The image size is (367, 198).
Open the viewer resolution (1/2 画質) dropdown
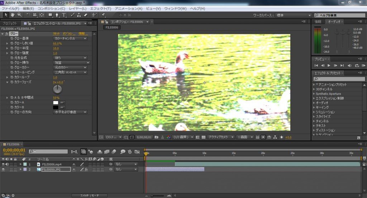point(183,137)
